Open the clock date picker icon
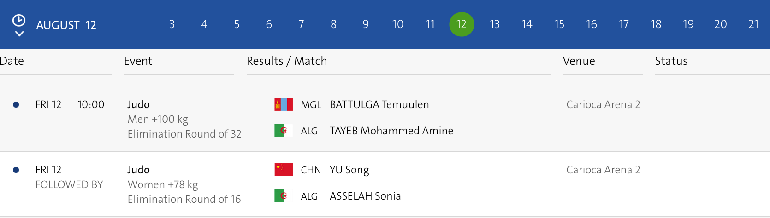The width and height of the screenshot is (770, 218). tap(19, 20)
